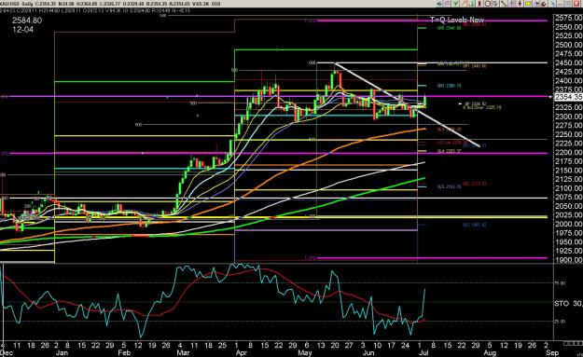This screenshot has height=357, width=583.
Task: Click the 2575.00 price axis label
Action: [568, 18]
